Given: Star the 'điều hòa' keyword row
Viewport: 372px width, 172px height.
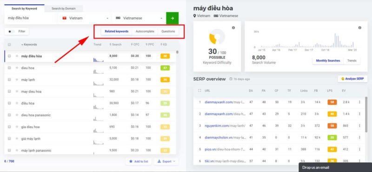Looking at the screenshot, I should [x=17, y=103].
